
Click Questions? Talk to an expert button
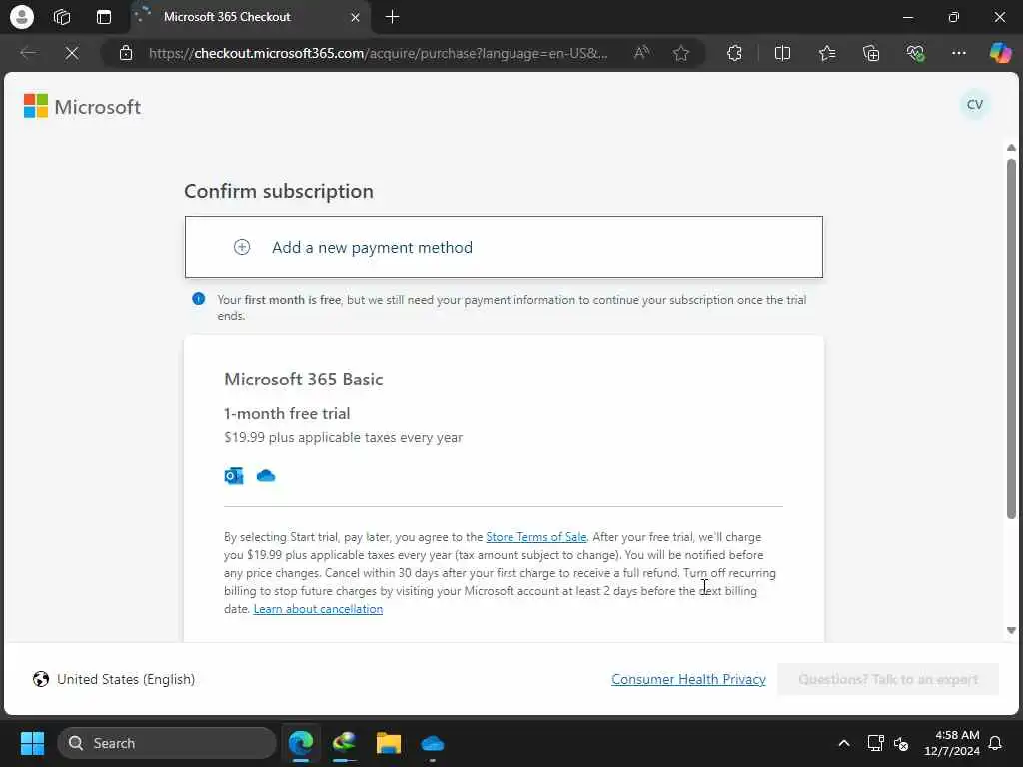888,679
